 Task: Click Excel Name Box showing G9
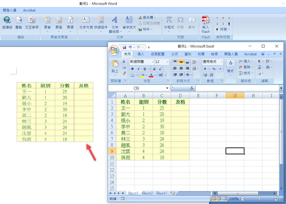[136, 88]
